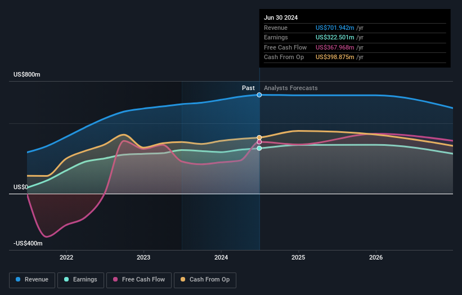
Task: Click the Analysts Forecasts label
Action: [290, 88]
